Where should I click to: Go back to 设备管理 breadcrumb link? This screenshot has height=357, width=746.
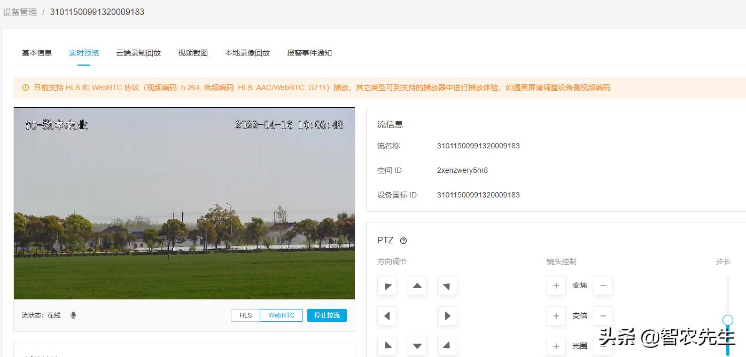20,12
